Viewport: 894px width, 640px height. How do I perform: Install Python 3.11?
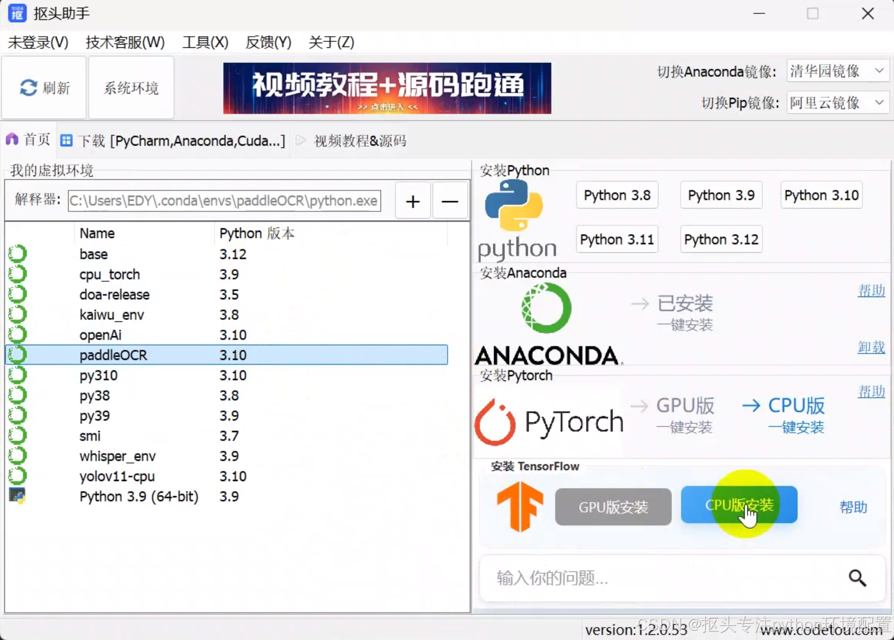(617, 239)
